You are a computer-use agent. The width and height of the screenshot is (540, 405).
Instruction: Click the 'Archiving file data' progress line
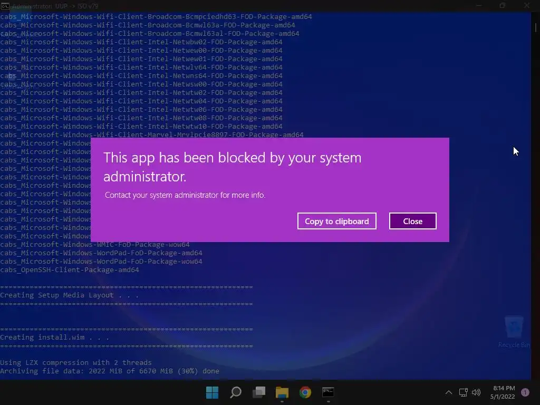tap(110, 371)
